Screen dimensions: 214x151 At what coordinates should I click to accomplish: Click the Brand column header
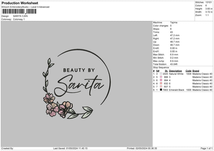pyautogui.click(x=196, y=71)
